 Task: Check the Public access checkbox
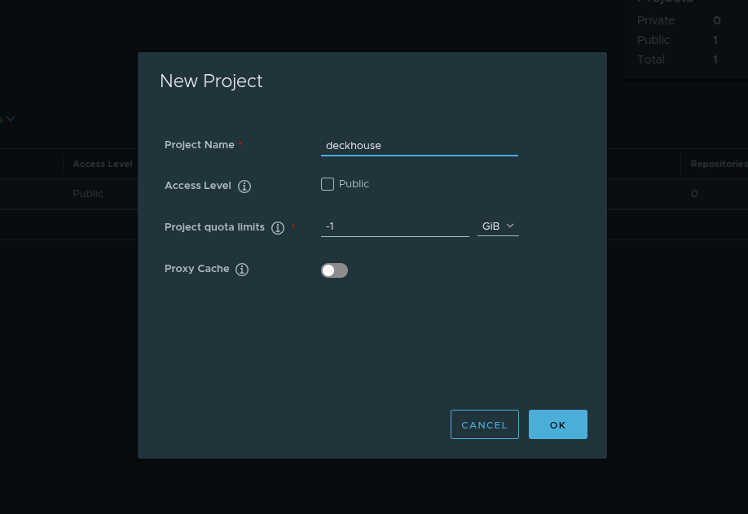[x=327, y=184]
